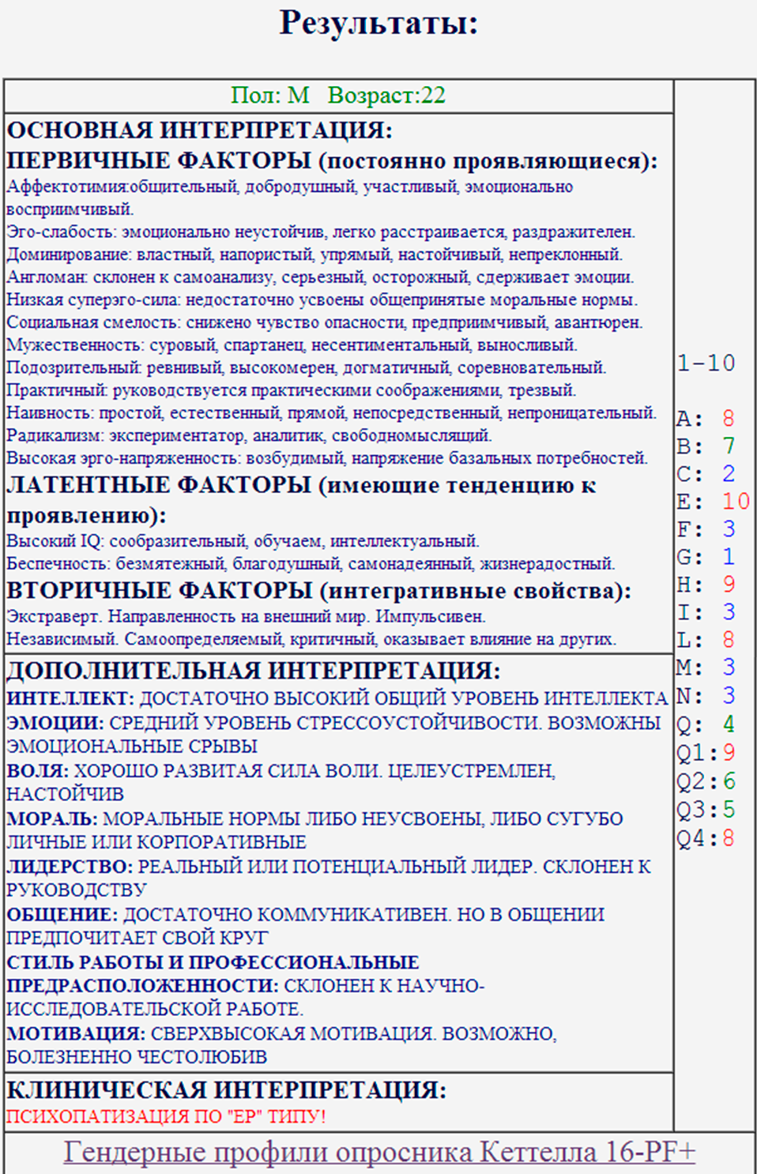The image size is (757, 1174).
Task: Click the factor Q1 score 9
Action: coord(729,753)
